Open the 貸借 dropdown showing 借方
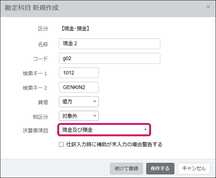 [79, 102]
